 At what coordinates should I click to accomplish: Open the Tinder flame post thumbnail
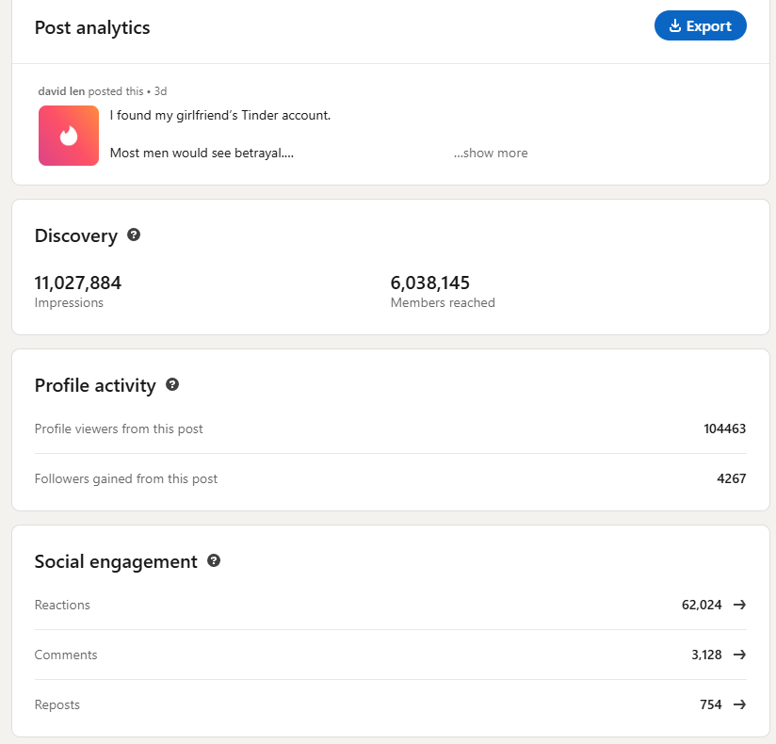coord(69,136)
